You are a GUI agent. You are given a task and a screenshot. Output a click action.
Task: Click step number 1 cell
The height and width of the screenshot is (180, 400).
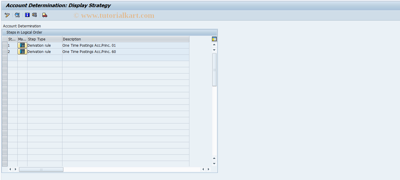[13, 46]
